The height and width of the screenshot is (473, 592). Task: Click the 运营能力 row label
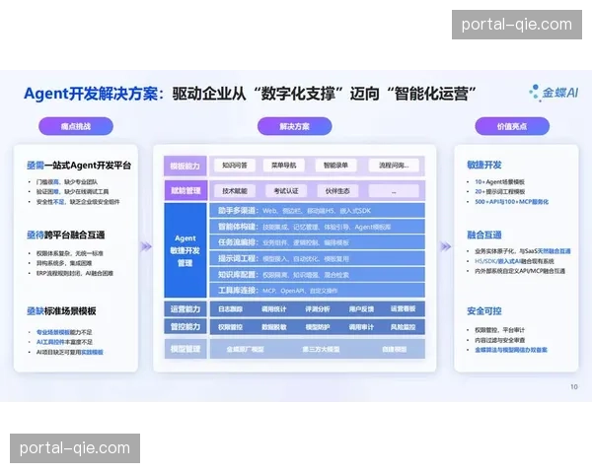point(185,308)
